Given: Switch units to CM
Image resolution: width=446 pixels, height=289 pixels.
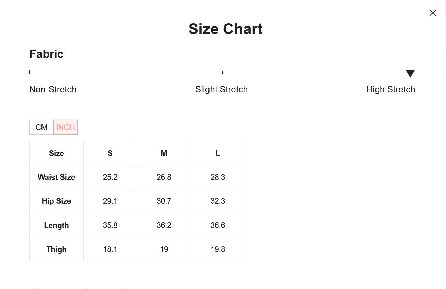Looking at the screenshot, I should click(x=41, y=127).
